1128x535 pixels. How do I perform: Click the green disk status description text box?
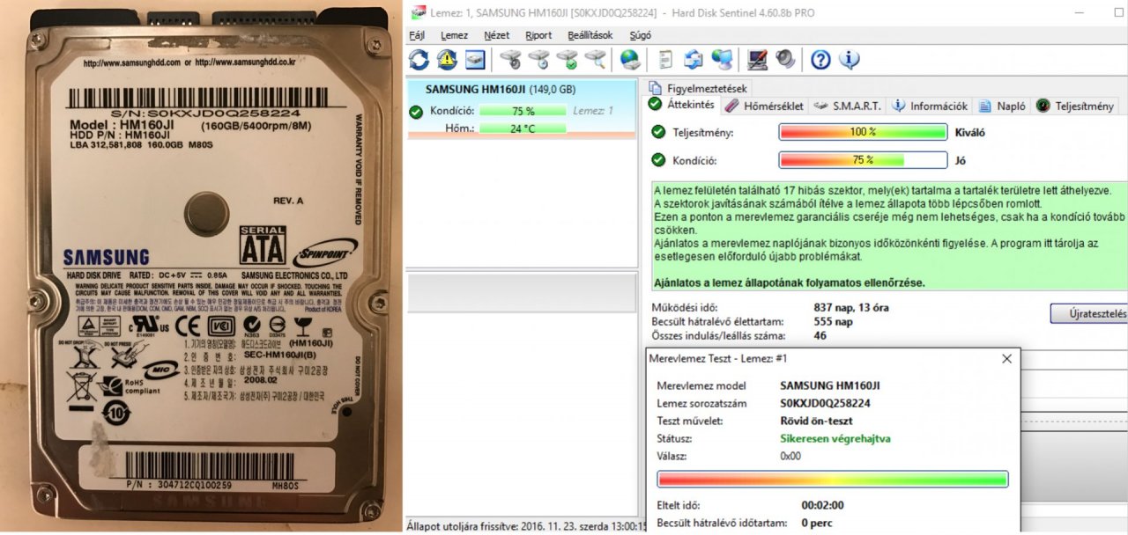(889, 237)
